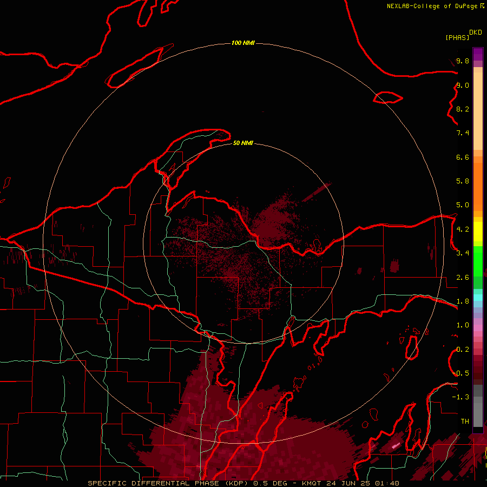This screenshot has height=487, width=487.
Task: Click the -0.5 value on the scale
Action: click(x=461, y=373)
